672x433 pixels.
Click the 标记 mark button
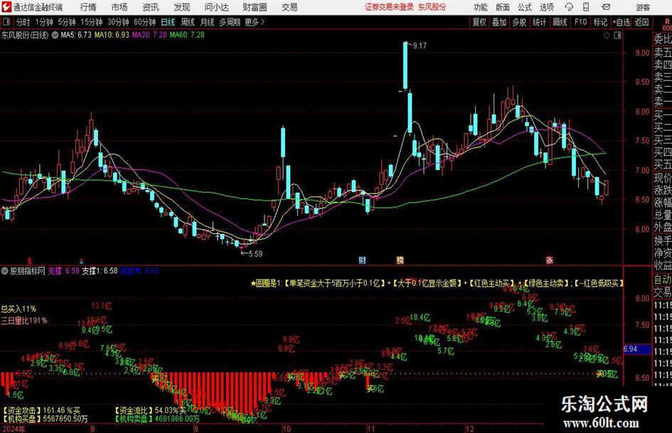pos(600,22)
